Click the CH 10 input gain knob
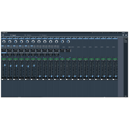Viewport: 129px width, 129px height. click(57, 42)
